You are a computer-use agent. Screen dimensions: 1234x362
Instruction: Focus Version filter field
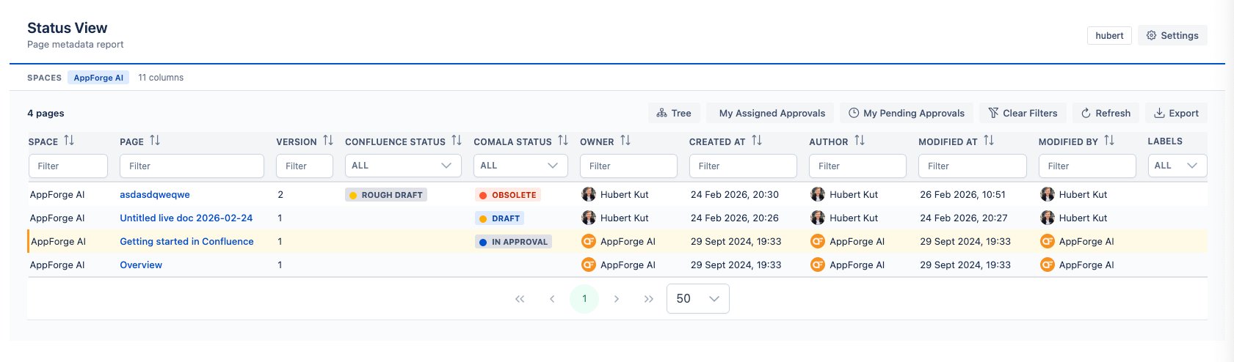click(x=305, y=166)
